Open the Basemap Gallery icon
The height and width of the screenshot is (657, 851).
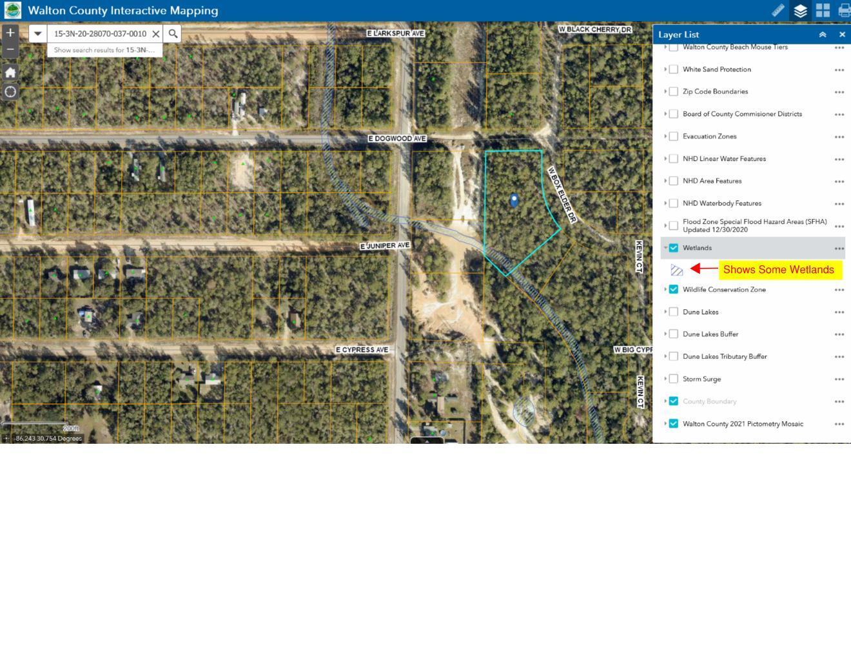coord(822,10)
